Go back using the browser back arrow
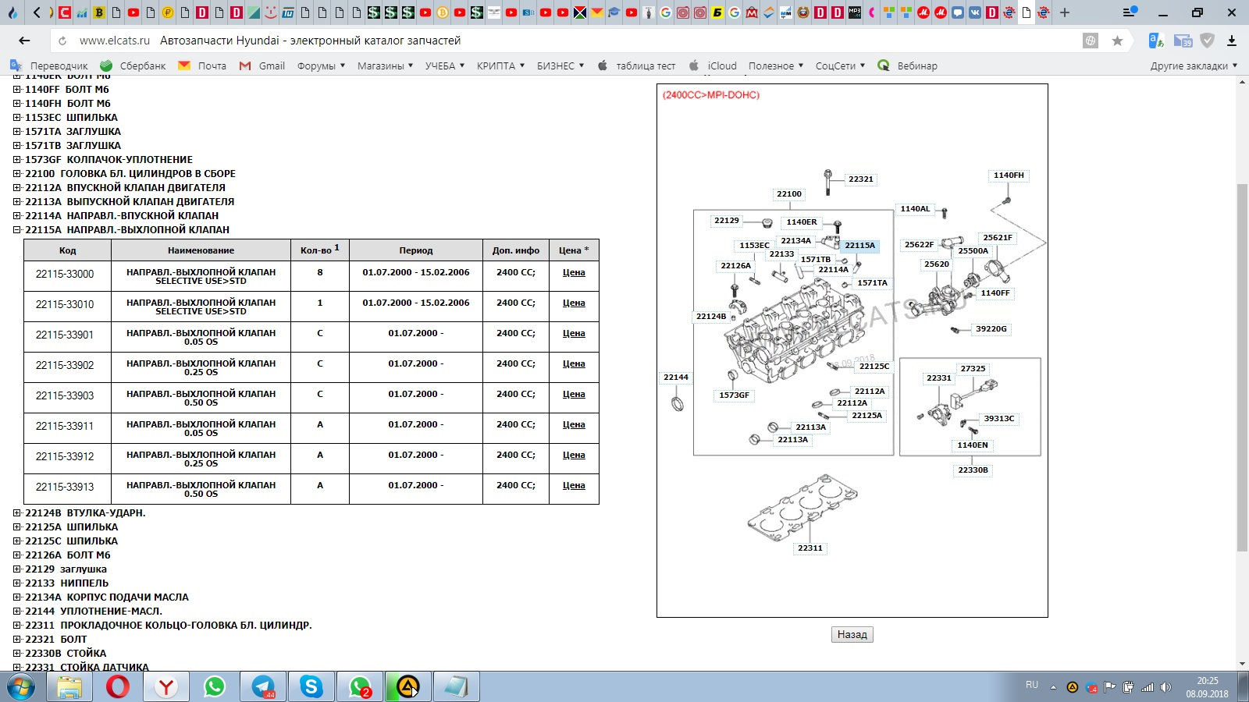Viewport: 1249px width, 702px height. point(24,41)
